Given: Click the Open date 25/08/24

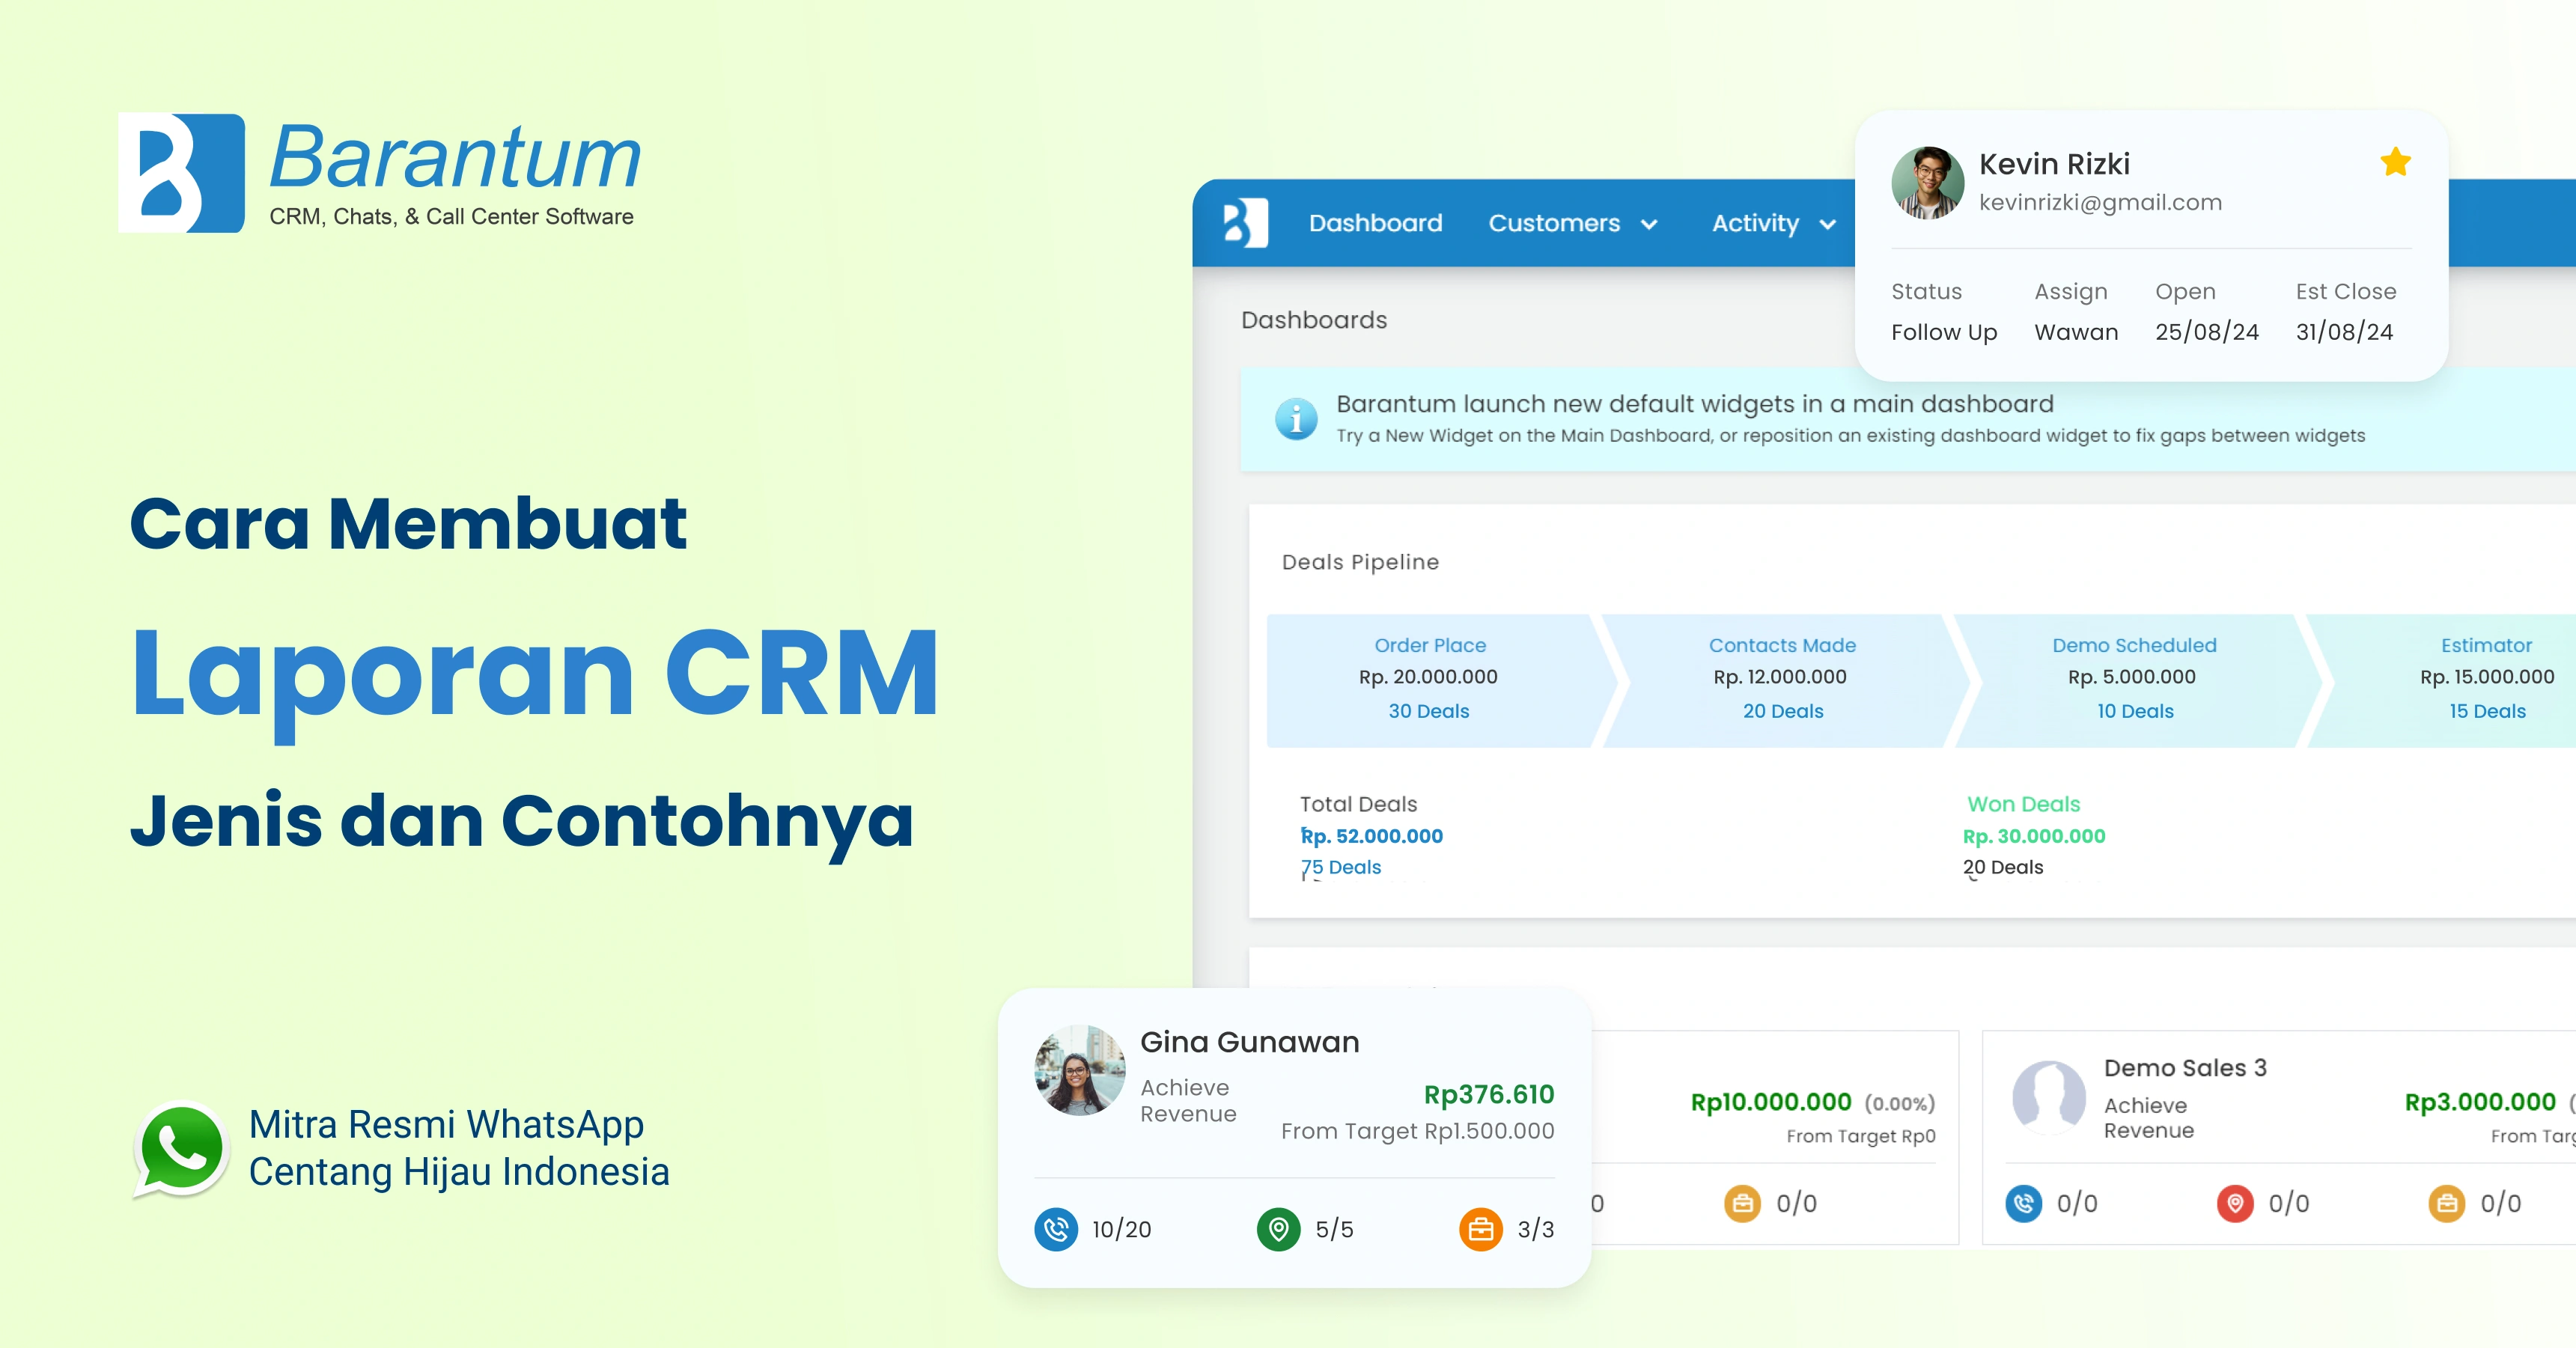Looking at the screenshot, I should 2206,332.
